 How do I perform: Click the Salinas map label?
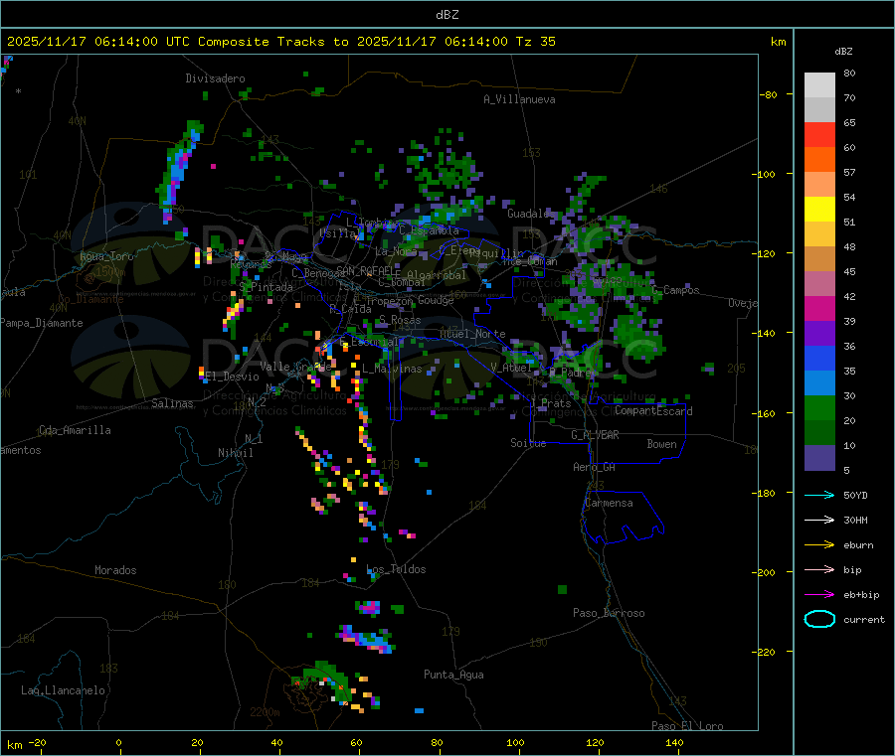[172, 403]
